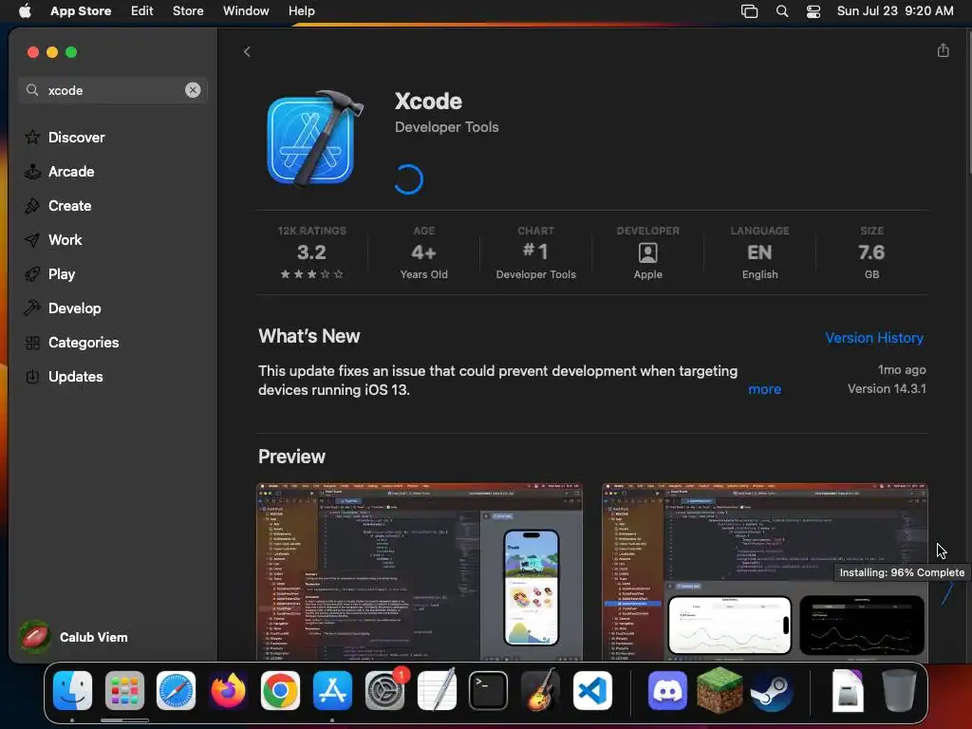Open Finder from the Dock

click(x=72, y=691)
